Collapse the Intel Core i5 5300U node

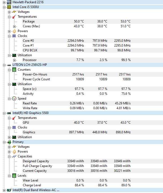tap(4, 7)
